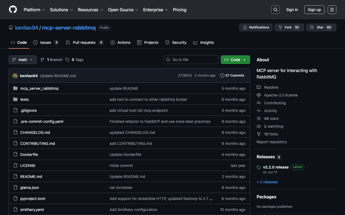The image size is (345, 215).
Task: Open the + 2 releases link
Action: pos(267,182)
